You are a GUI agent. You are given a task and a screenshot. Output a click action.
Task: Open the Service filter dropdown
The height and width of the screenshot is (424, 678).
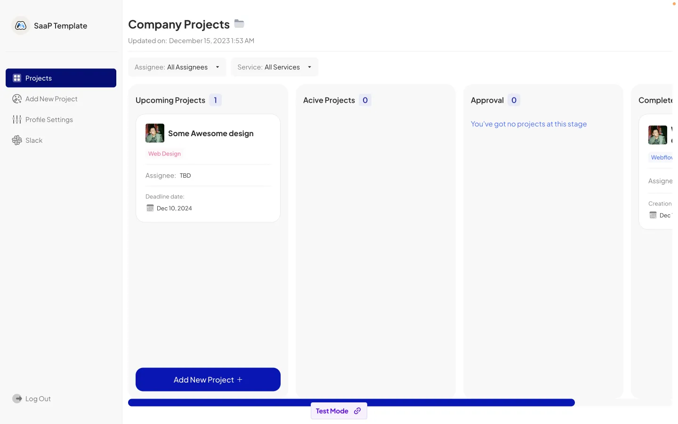click(x=274, y=67)
